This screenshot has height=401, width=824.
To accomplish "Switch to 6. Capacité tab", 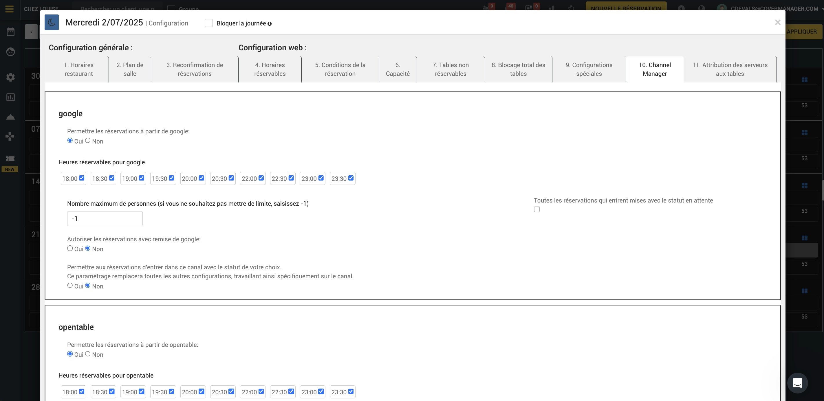I will [398, 69].
